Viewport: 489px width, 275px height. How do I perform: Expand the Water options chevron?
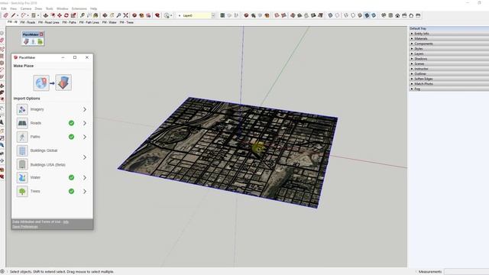[85, 178]
